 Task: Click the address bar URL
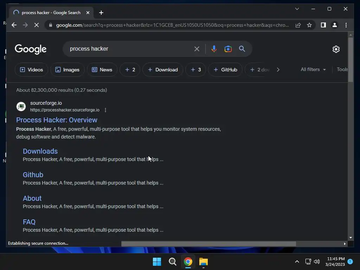tap(172, 25)
